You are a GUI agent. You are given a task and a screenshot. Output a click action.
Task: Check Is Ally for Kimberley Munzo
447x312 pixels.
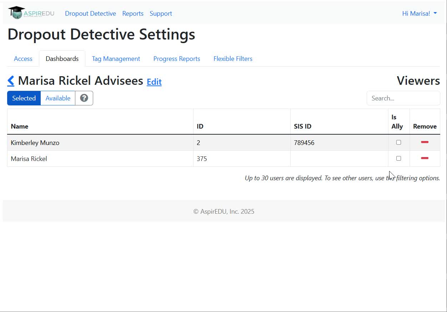(398, 142)
